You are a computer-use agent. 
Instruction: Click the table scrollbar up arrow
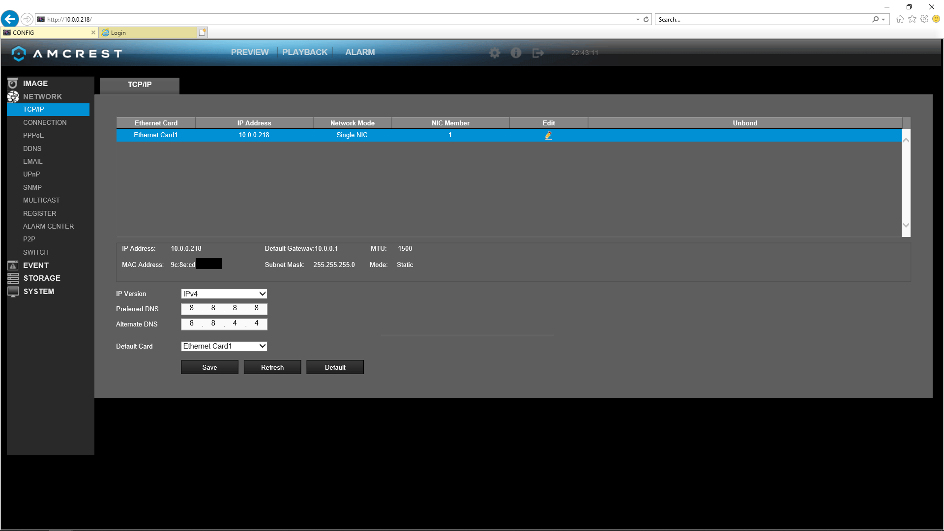tap(906, 140)
